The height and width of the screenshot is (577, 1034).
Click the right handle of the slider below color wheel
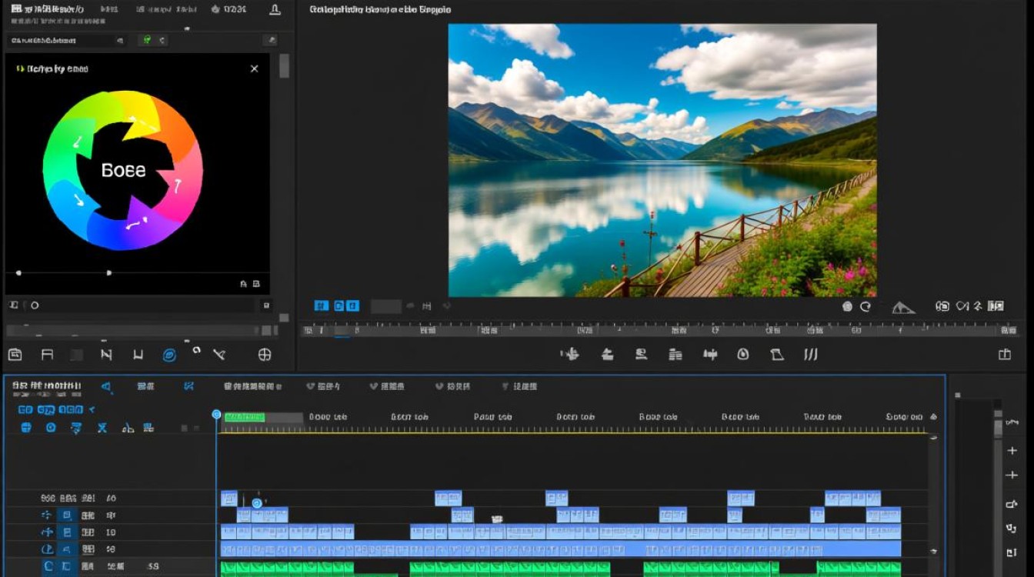tap(108, 272)
